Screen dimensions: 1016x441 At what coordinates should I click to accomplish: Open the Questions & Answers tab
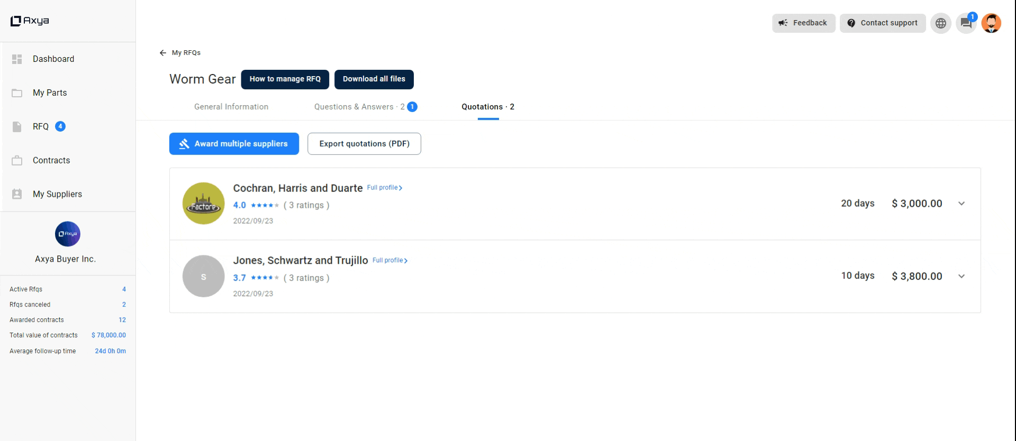[x=359, y=107]
